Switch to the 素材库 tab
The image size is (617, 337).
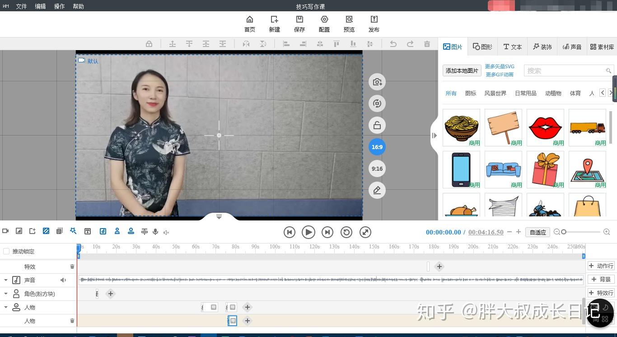pos(602,47)
